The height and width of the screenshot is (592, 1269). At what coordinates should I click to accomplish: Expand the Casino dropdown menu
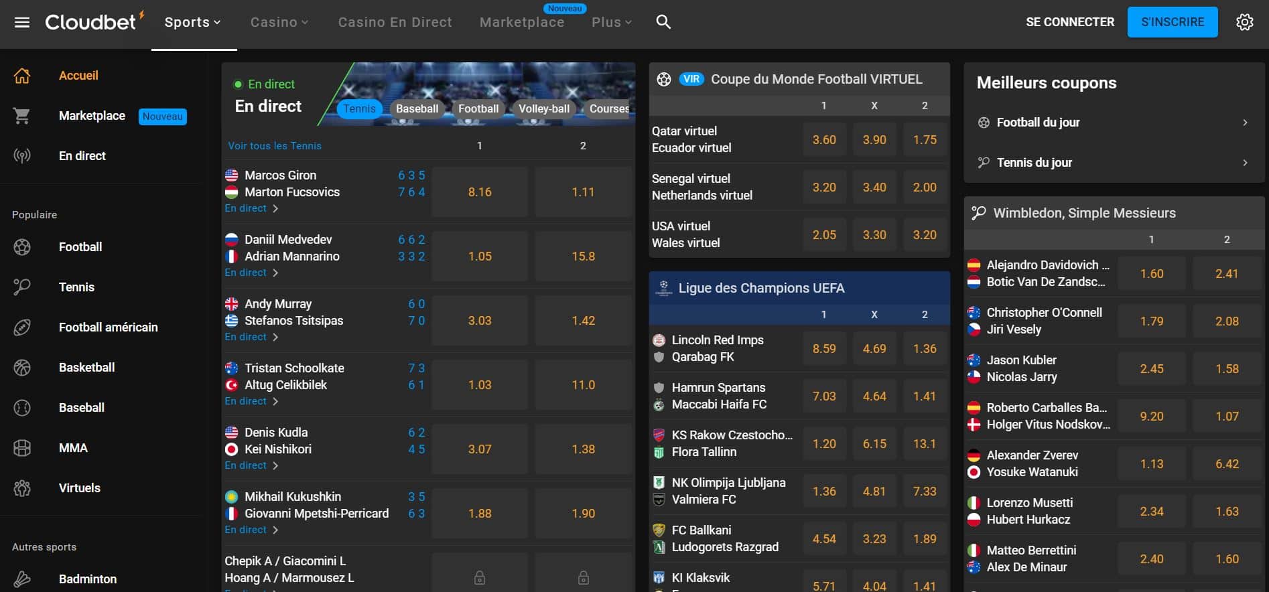279,22
